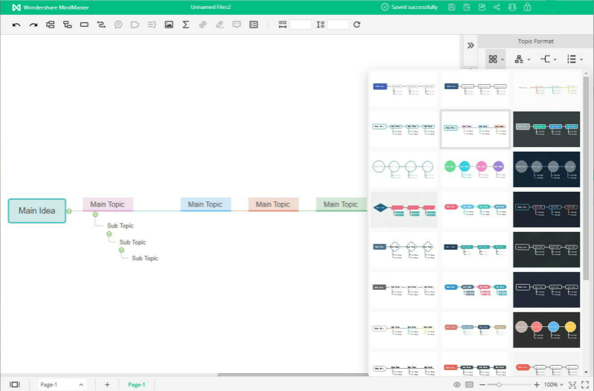Collapse the right panel with the double chevron

470,45
